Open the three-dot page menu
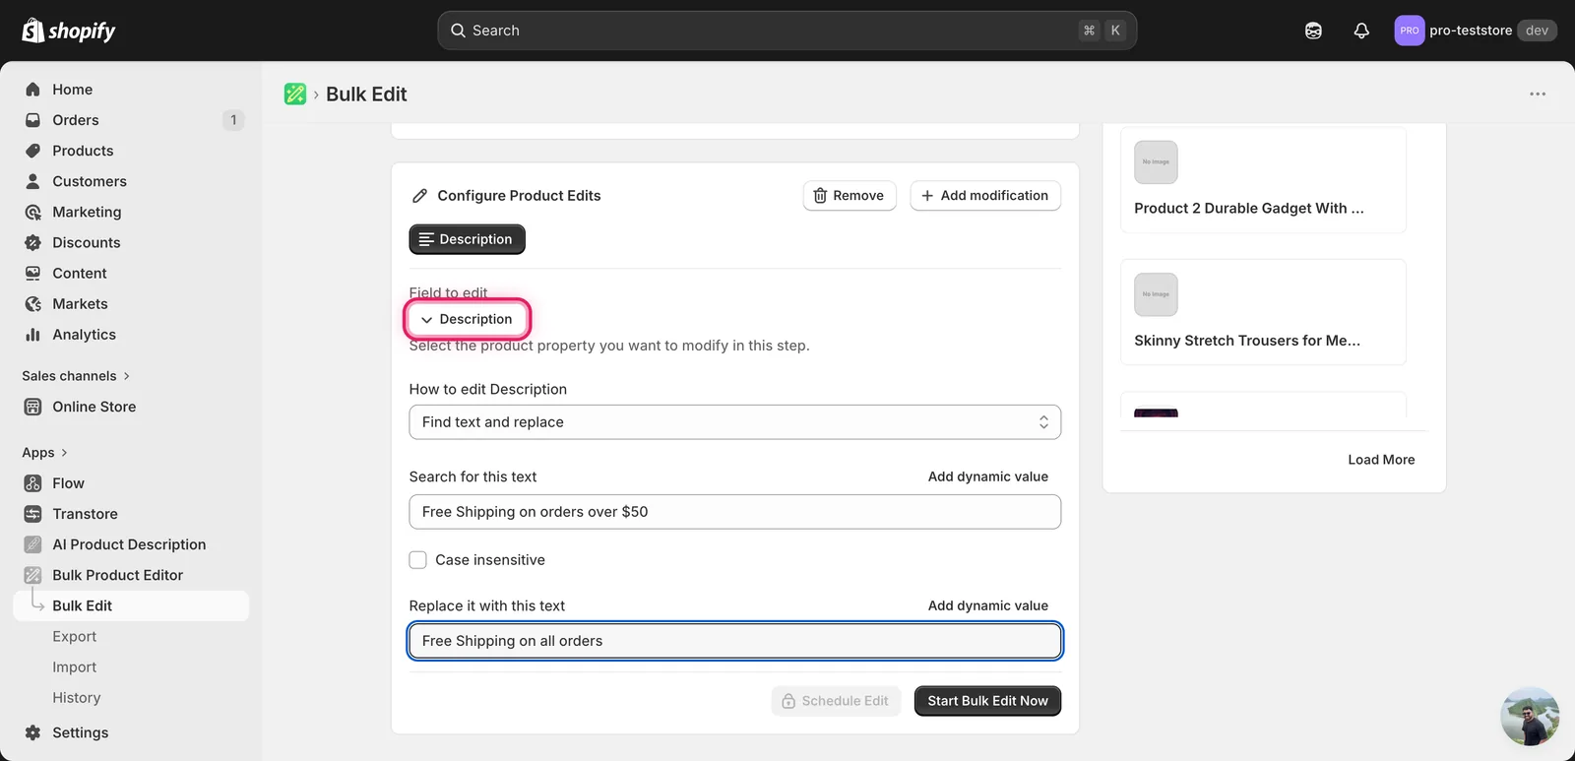The width and height of the screenshot is (1575, 761). click(x=1538, y=95)
